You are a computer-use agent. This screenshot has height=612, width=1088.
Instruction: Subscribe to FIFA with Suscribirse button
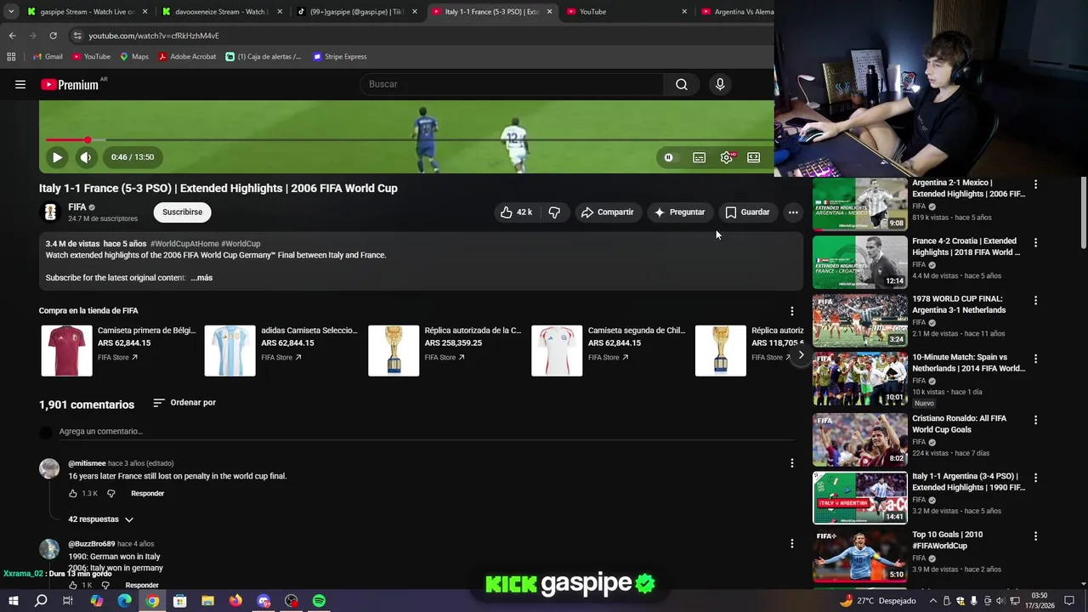pos(183,212)
